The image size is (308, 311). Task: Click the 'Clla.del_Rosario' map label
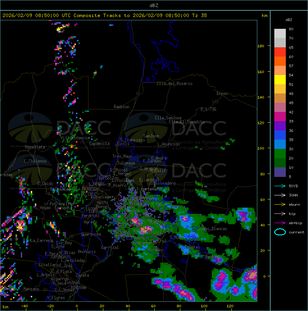click(174, 83)
